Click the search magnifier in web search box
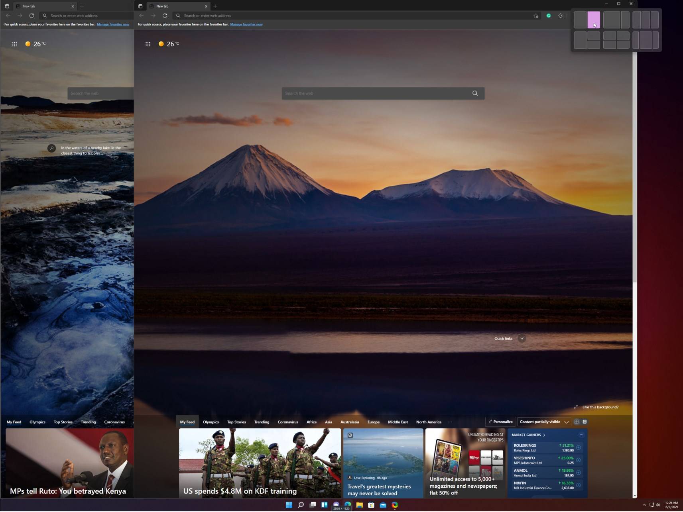The image size is (683, 512). pos(475,93)
